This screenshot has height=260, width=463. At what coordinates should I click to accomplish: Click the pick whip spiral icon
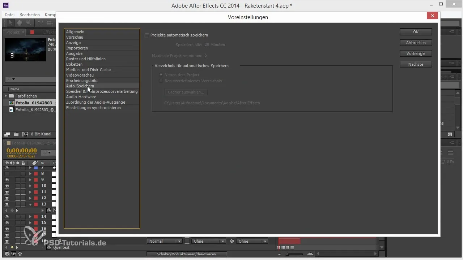tap(232, 241)
